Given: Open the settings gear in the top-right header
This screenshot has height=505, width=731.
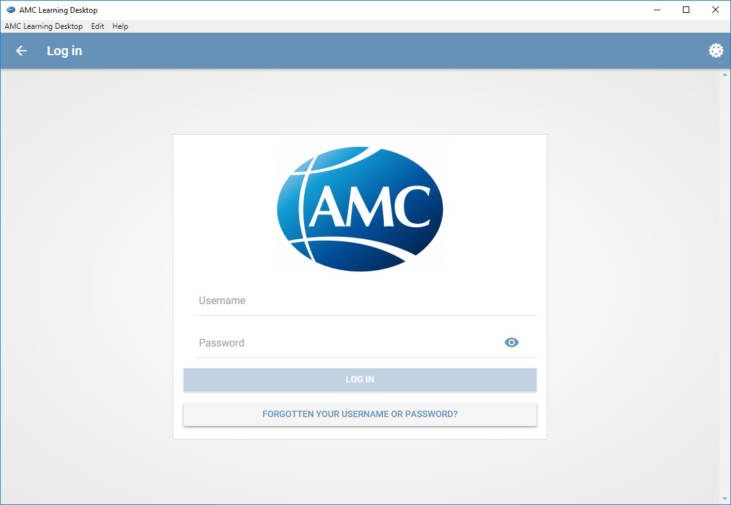Looking at the screenshot, I should tap(716, 50).
